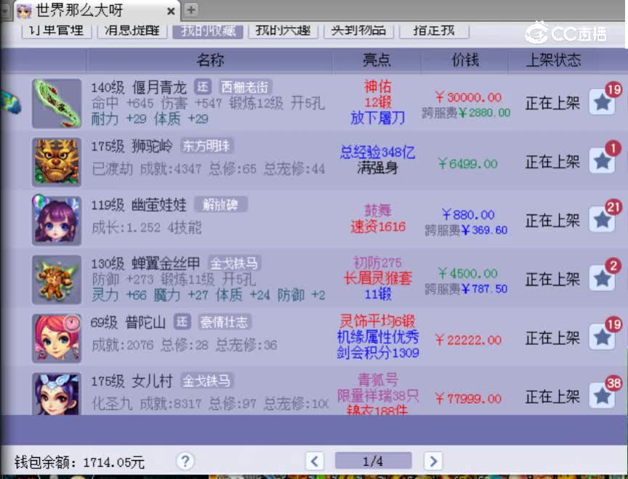The height and width of the screenshot is (479, 628).
Task: Click the 140级 偃月青龙 item name
Action: (139, 88)
